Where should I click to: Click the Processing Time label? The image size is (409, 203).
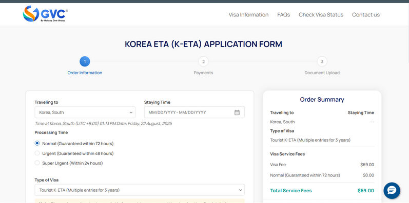pyautogui.click(x=51, y=132)
